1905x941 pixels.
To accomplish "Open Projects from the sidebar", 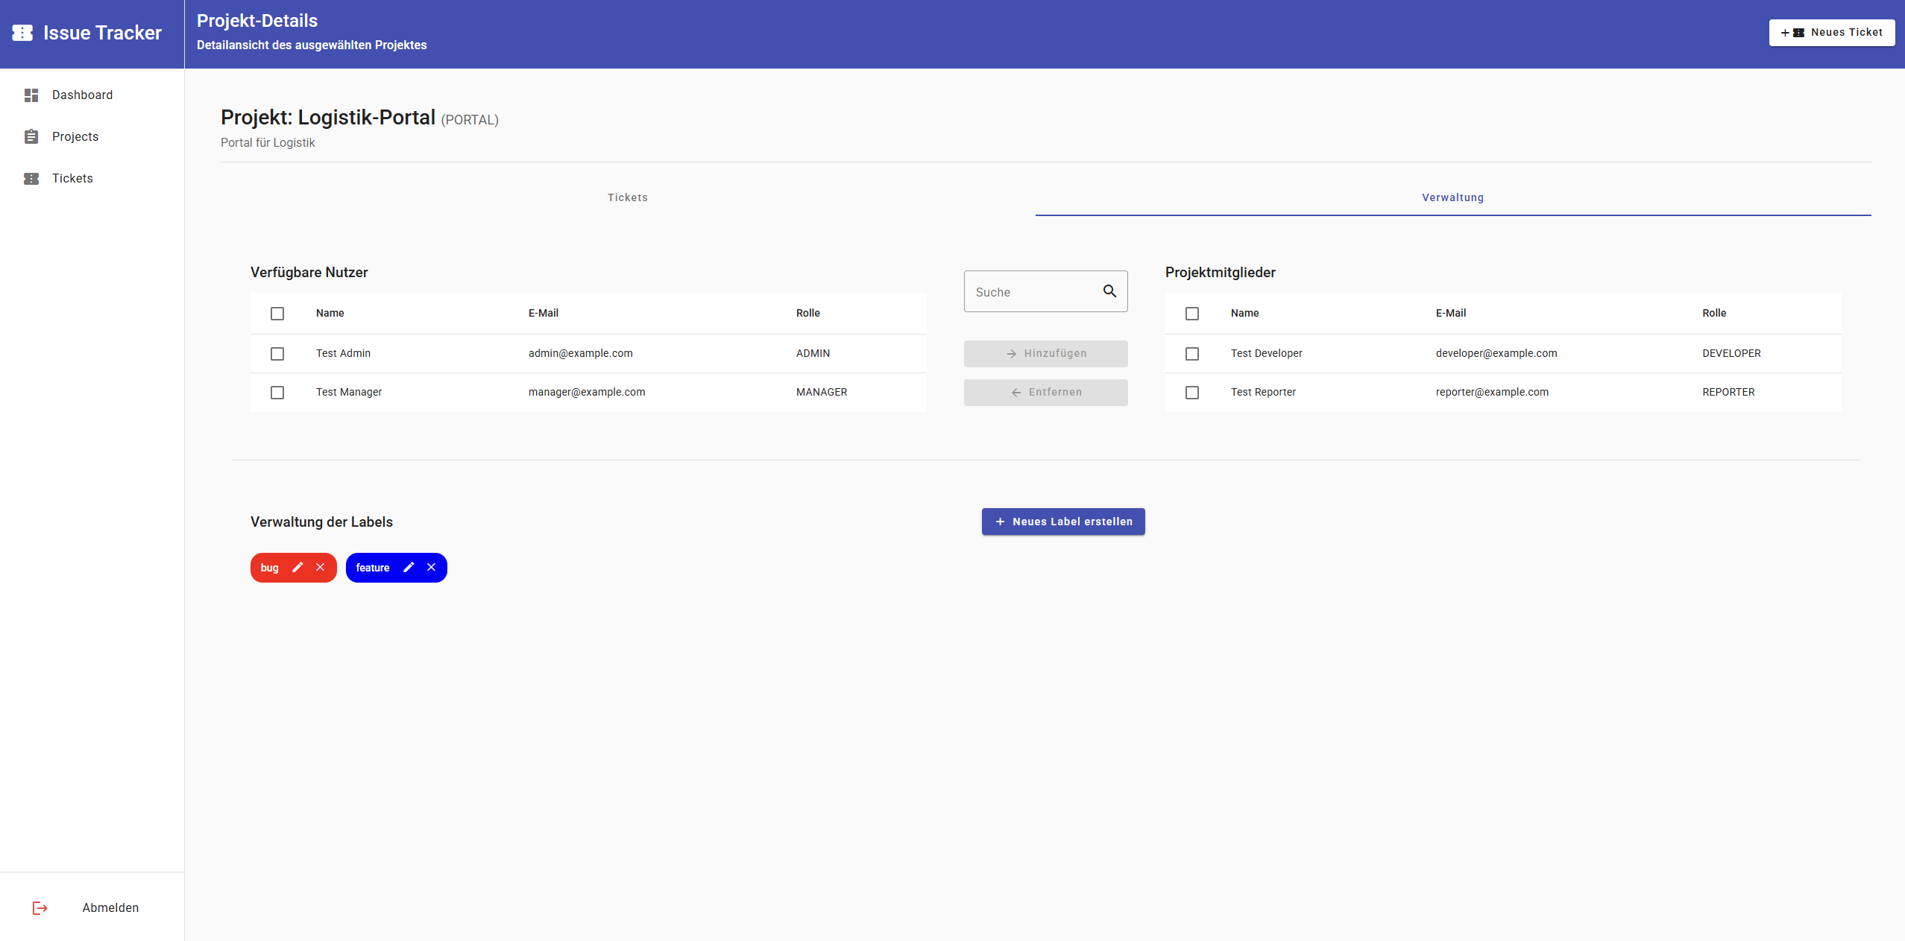I will point(92,137).
